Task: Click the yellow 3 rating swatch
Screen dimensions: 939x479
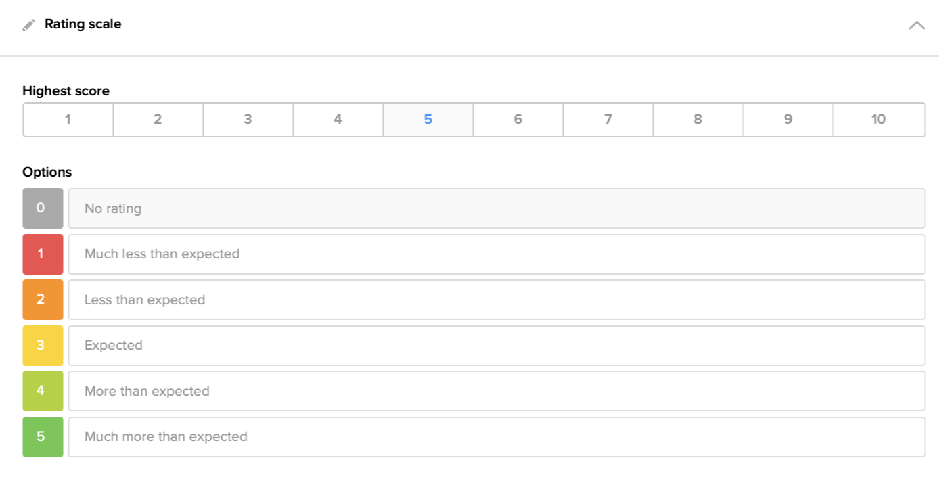Action: coord(43,346)
